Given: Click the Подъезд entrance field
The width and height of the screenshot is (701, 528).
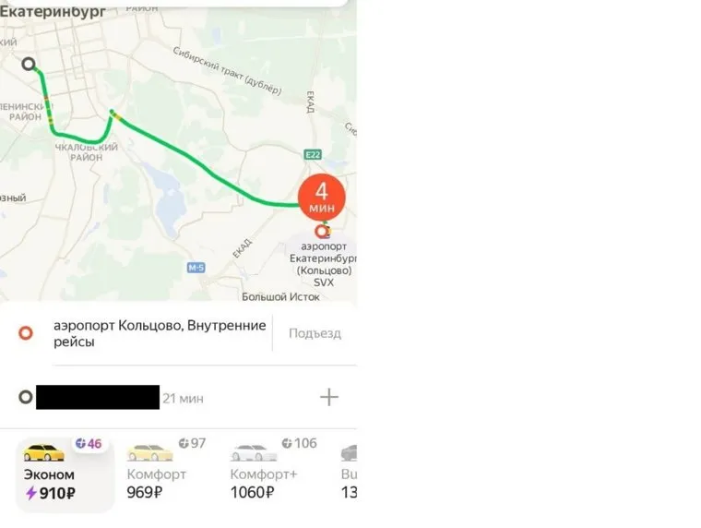Looking at the screenshot, I should (x=315, y=333).
